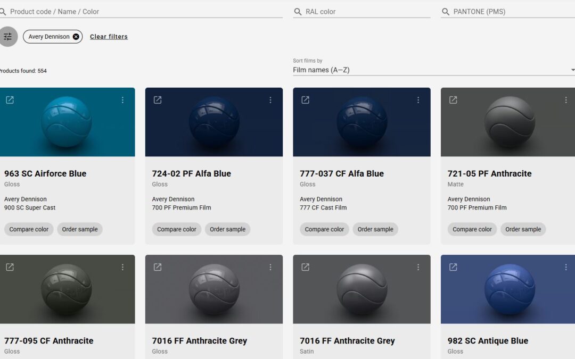The width and height of the screenshot is (575, 359).
Task: Order sample of 777-037 CF Alfa Blue
Action: click(375, 229)
